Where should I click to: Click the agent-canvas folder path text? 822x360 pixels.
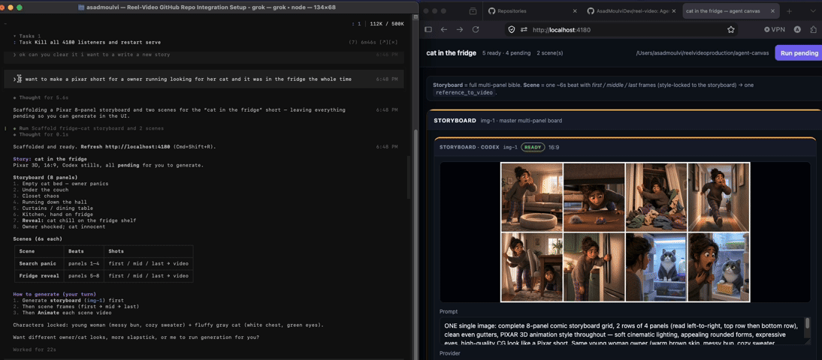[x=702, y=52]
